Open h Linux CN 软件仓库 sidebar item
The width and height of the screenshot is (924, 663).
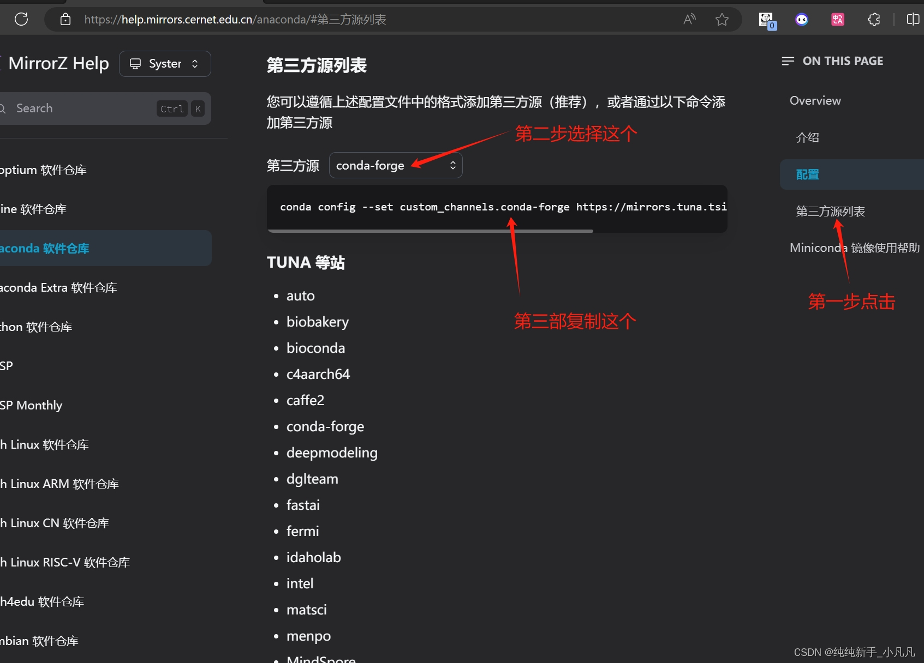(55, 523)
